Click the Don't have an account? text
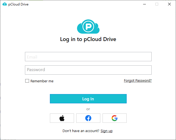176x140 pixels. tap(81, 131)
